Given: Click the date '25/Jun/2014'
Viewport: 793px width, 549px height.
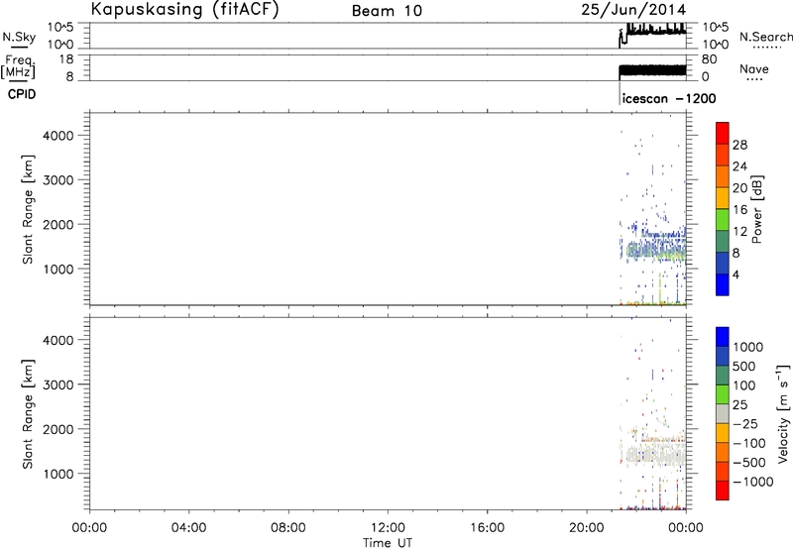Looking at the screenshot, I should (633, 10).
